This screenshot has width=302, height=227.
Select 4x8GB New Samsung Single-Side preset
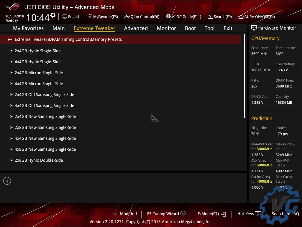pyautogui.click(x=45, y=149)
